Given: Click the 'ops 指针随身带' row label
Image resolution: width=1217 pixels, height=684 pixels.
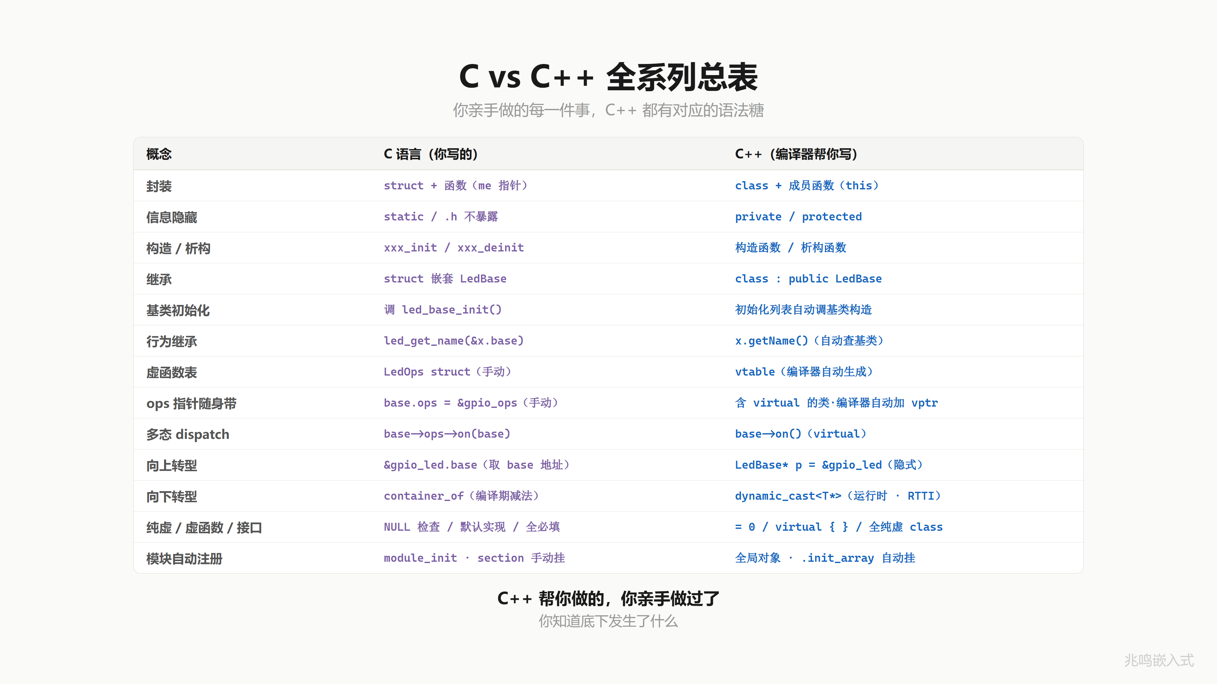Looking at the screenshot, I should (191, 404).
